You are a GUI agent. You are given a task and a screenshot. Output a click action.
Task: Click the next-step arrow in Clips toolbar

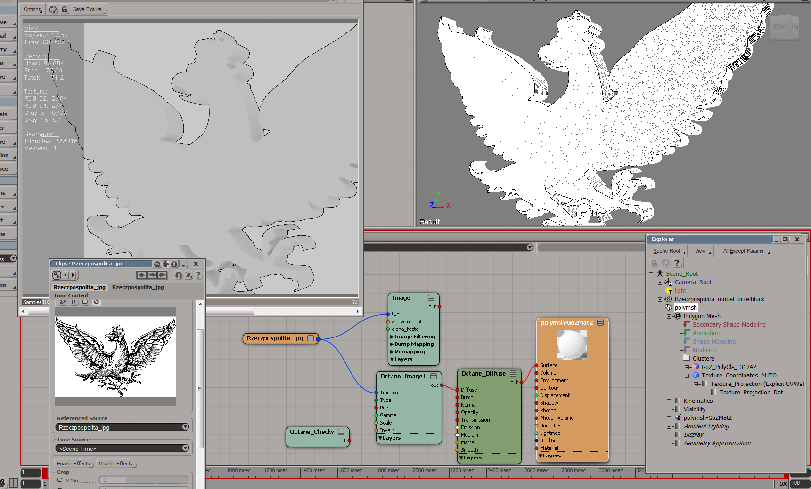pos(73,275)
